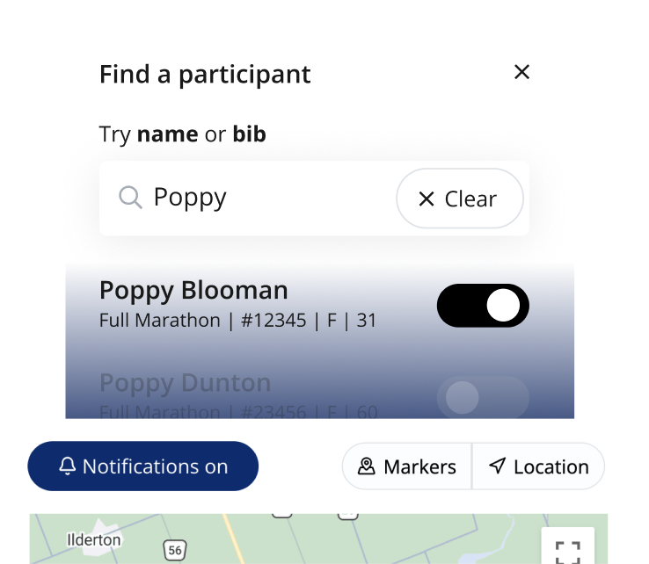649x564 pixels.
Task: Enable tracking for Poppy Dunton
Action: (x=483, y=397)
